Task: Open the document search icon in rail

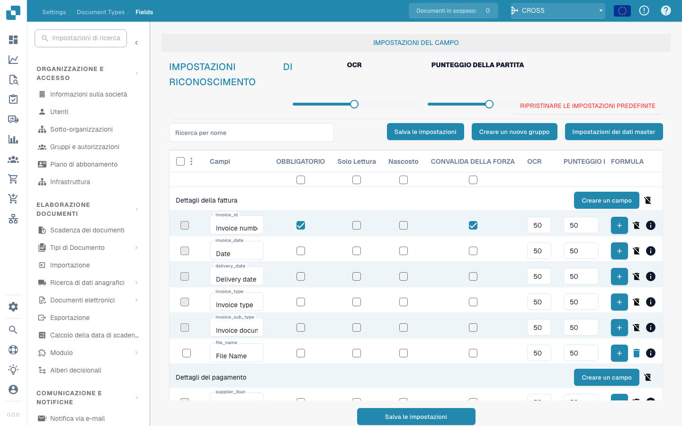Action: (x=13, y=80)
